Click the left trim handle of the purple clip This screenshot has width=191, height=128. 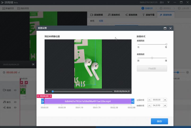pyautogui.click(x=43, y=101)
